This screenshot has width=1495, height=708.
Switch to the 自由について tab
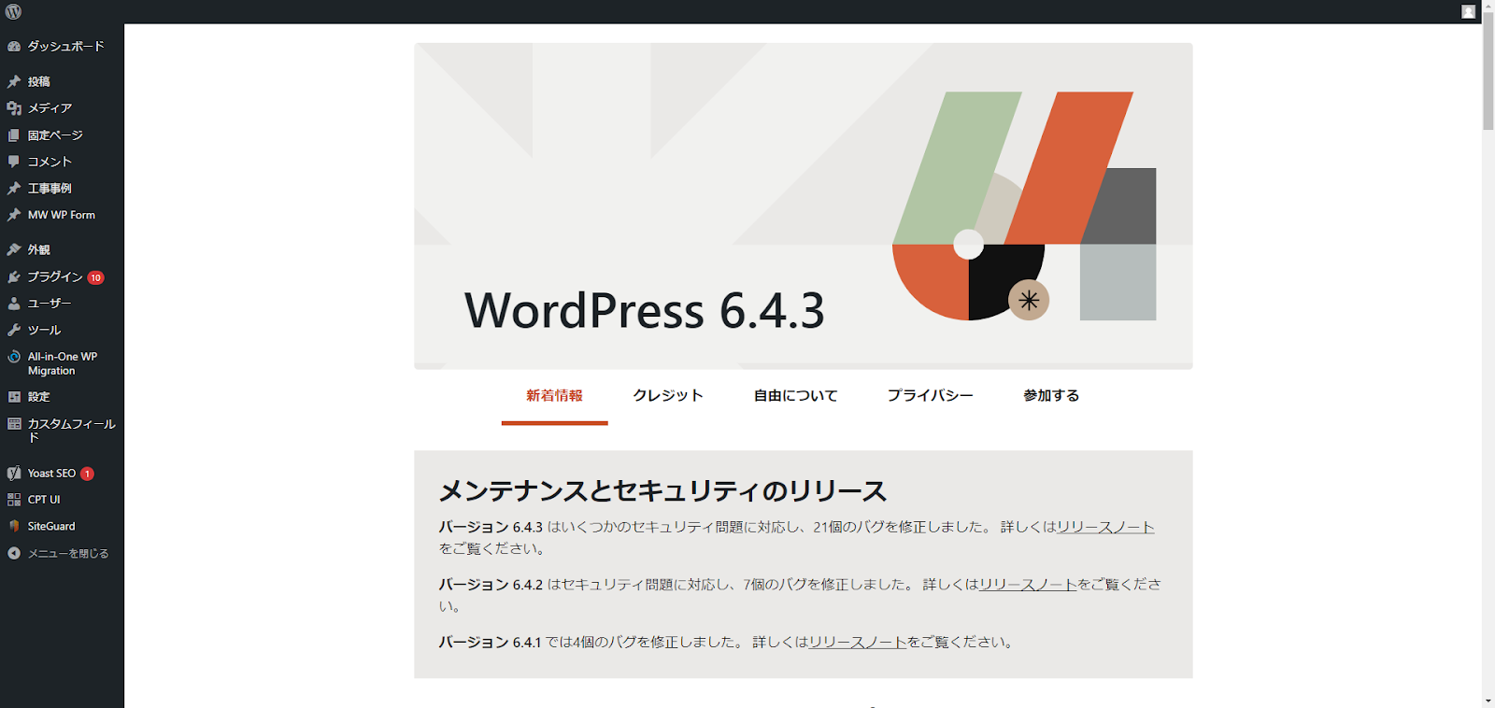pyautogui.click(x=795, y=396)
